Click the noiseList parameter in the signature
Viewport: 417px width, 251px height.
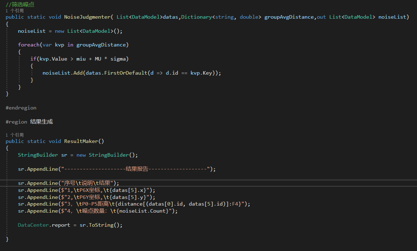click(x=392, y=17)
